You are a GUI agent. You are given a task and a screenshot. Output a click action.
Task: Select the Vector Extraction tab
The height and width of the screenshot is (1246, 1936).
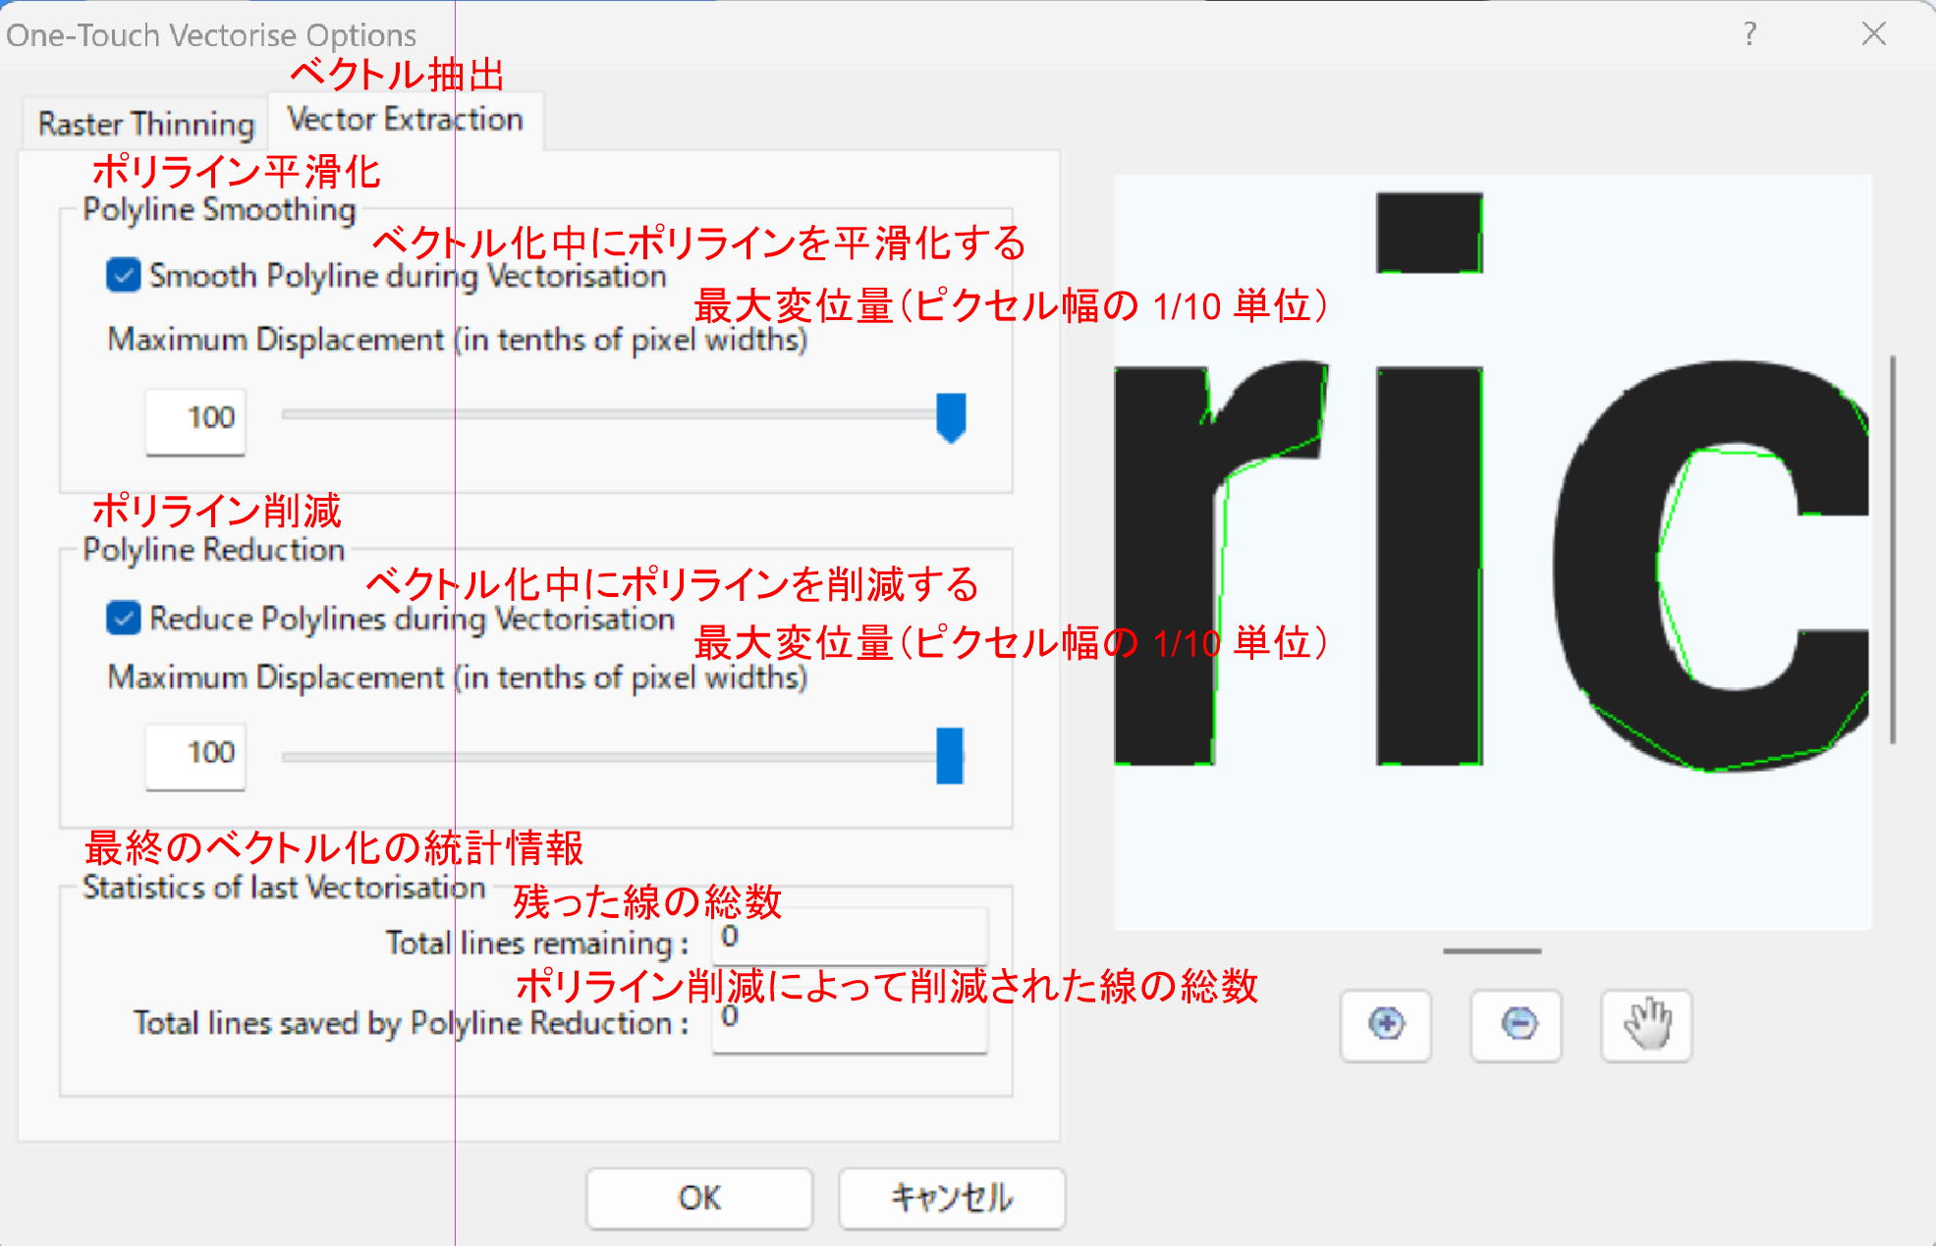(x=405, y=120)
